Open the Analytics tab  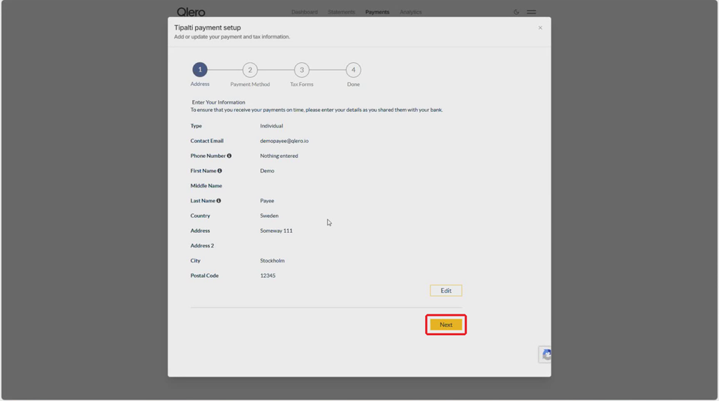pos(410,12)
